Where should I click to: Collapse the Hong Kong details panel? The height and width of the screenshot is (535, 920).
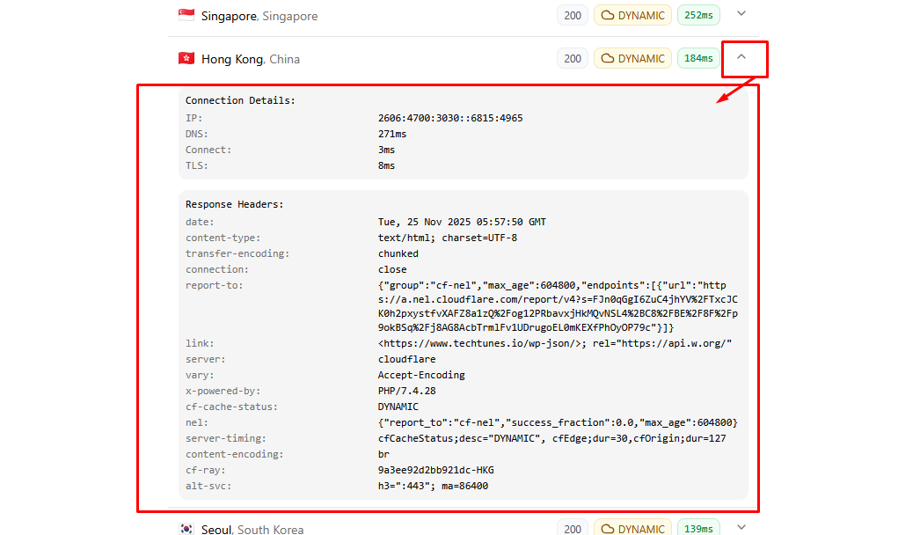pyautogui.click(x=741, y=57)
